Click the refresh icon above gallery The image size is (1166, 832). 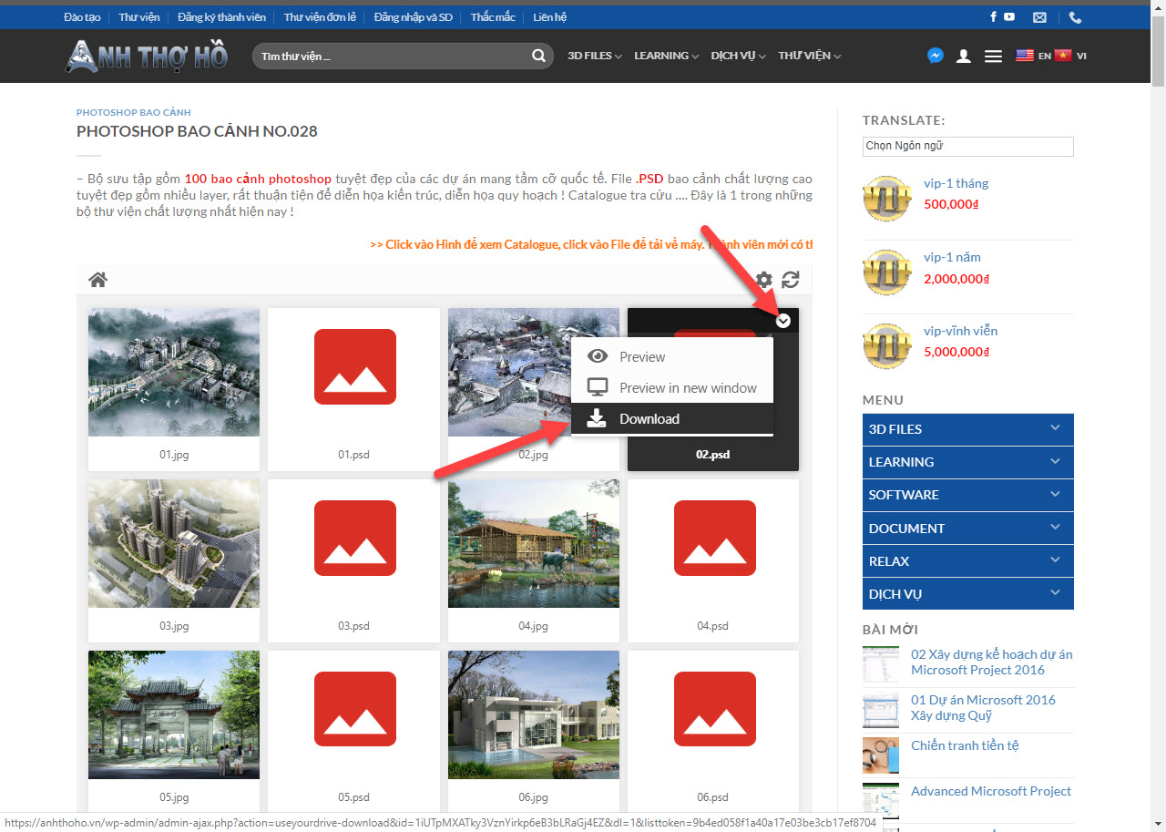click(x=791, y=280)
